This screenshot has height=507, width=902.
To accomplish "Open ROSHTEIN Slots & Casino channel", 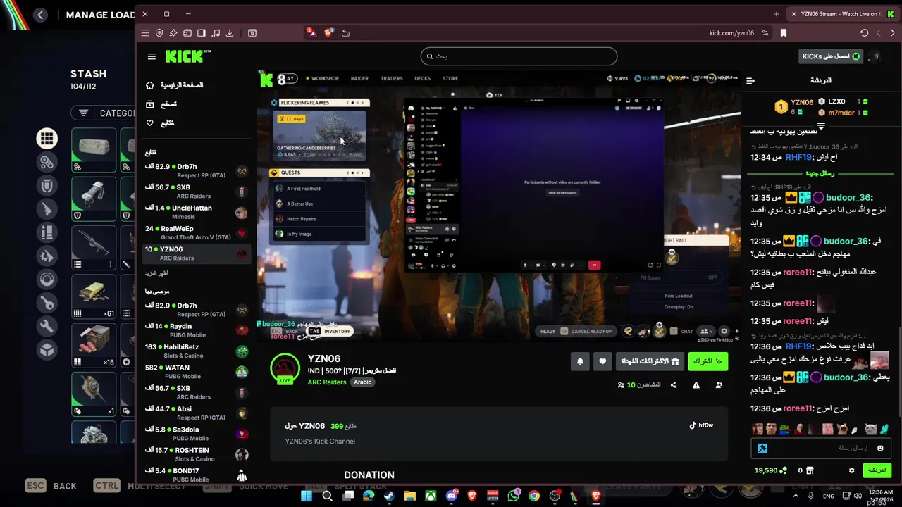I will (197, 454).
